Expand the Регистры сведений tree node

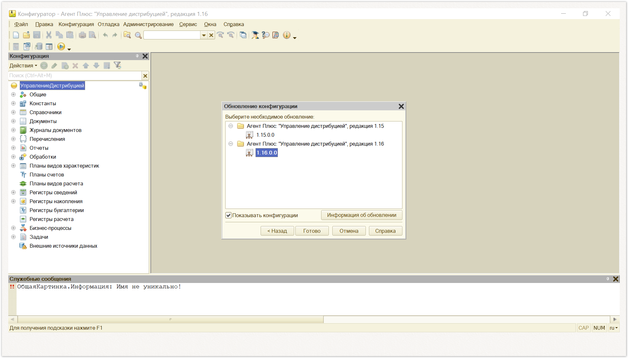tap(13, 192)
